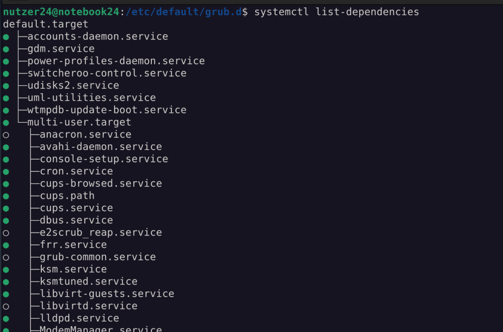The image size is (503, 332).
Task: Click 'cron.service' entry
Action: (x=76, y=171)
